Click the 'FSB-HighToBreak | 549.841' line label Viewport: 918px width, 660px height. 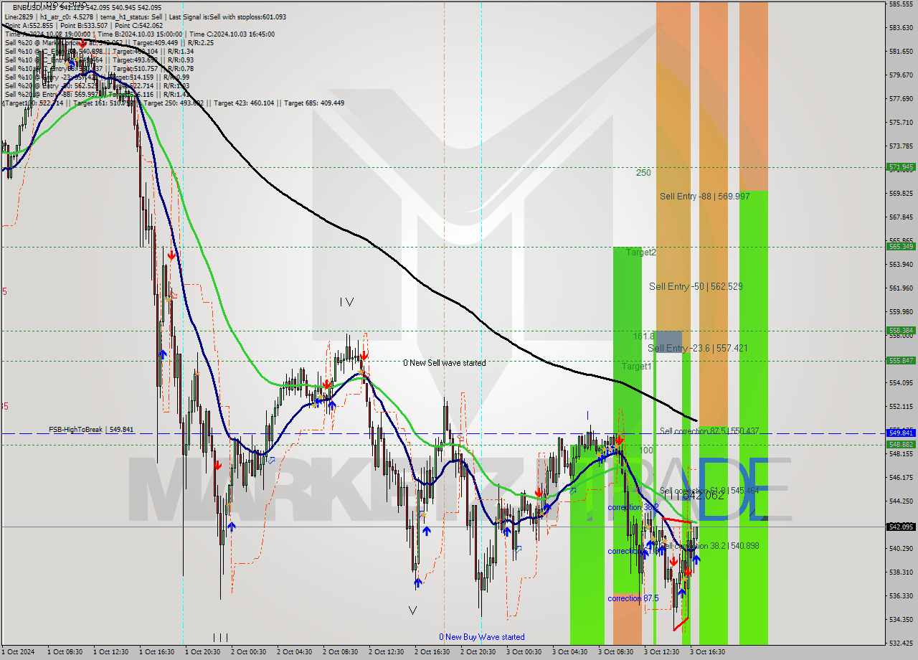[x=91, y=430]
